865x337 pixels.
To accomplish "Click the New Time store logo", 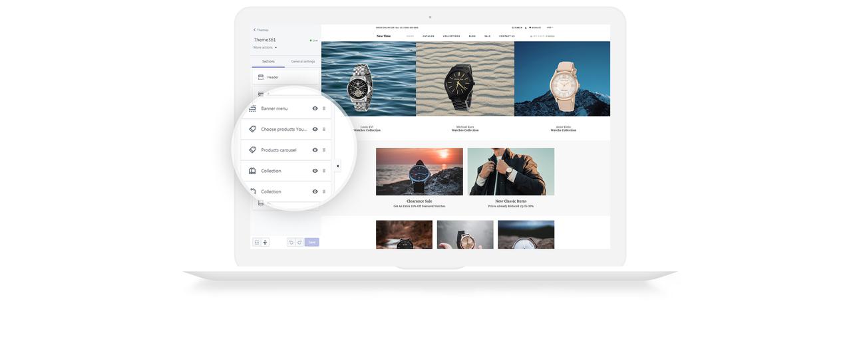I will (384, 36).
